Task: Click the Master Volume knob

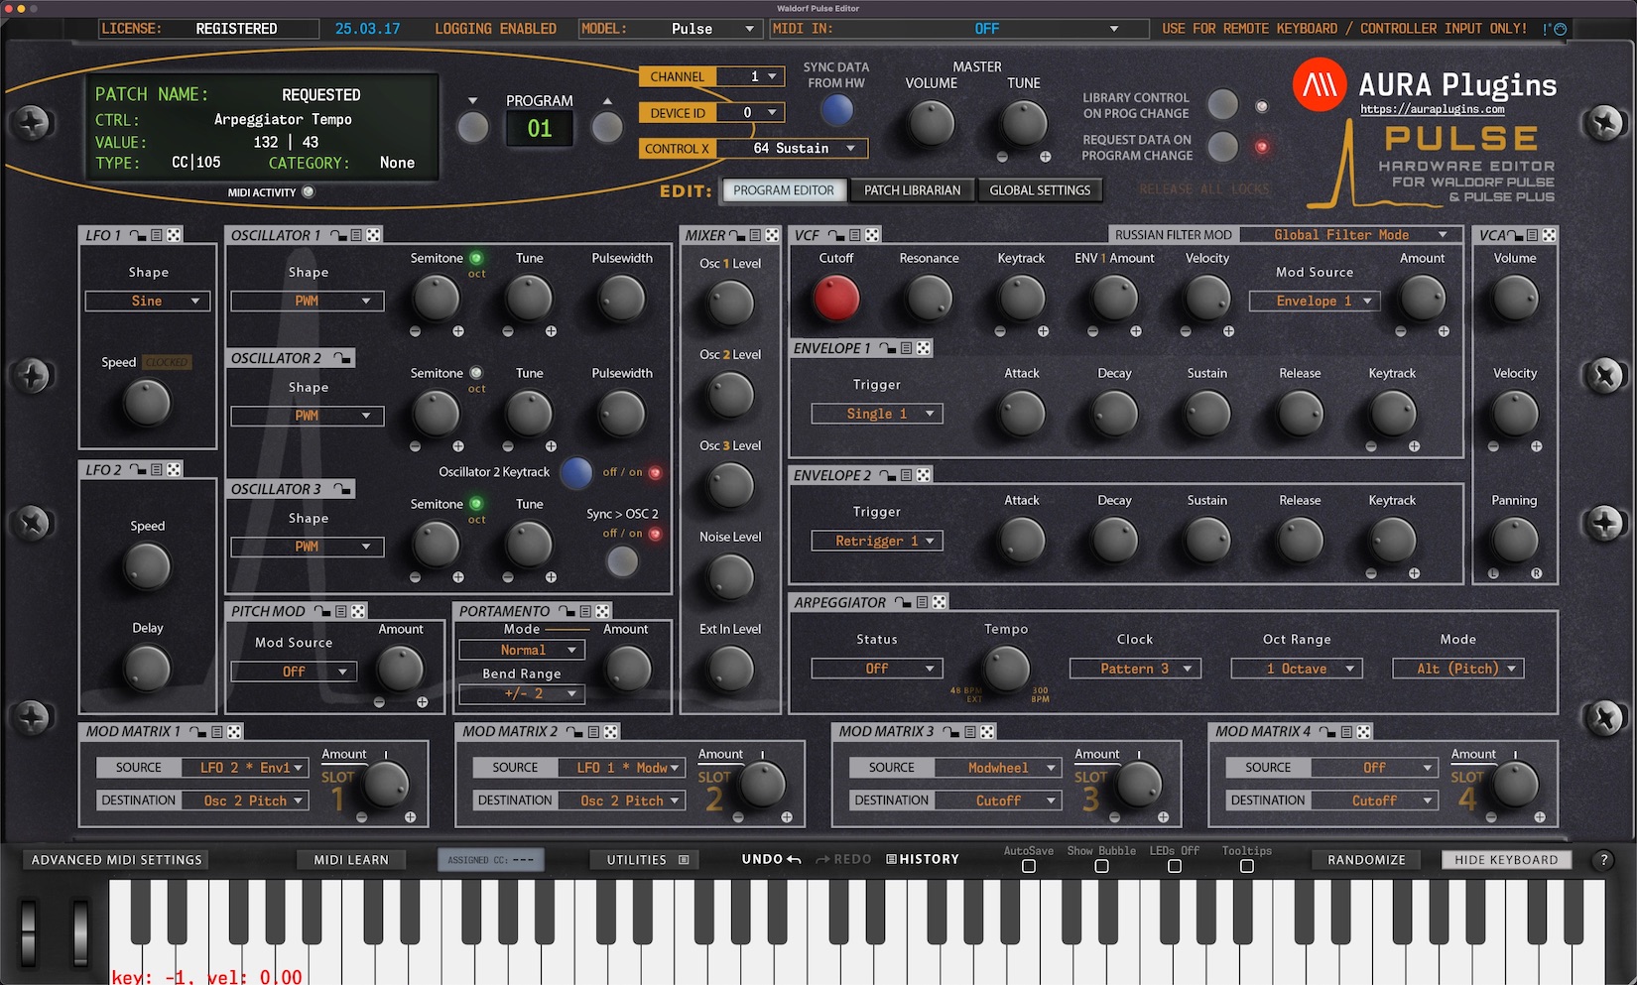Action: tap(931, 124)
